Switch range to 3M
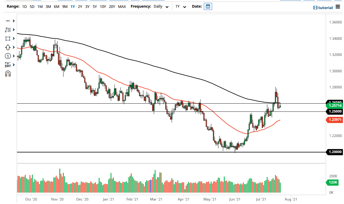Screen dimensions: 344x204 [48, 6]
